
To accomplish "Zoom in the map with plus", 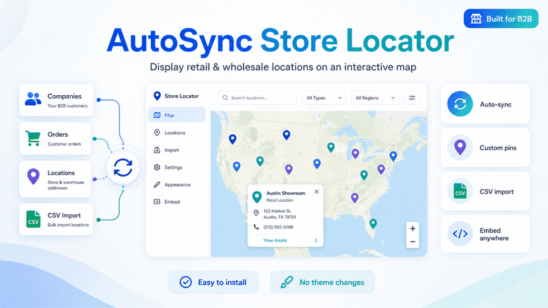I will [413, 229].
